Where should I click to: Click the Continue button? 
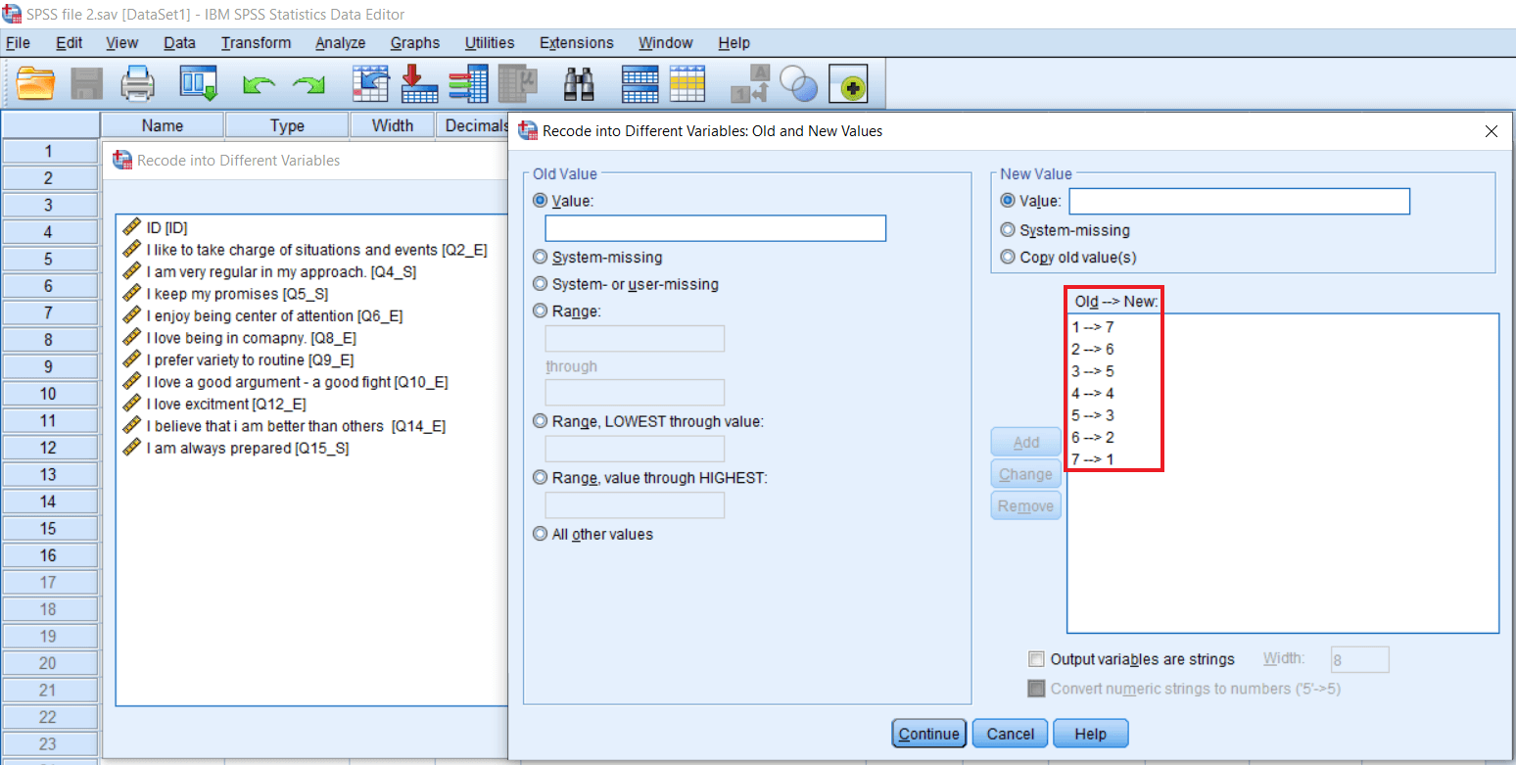point(927,733)
